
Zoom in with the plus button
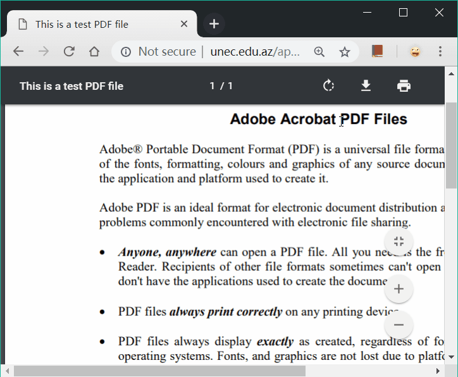tap(399, 289)
